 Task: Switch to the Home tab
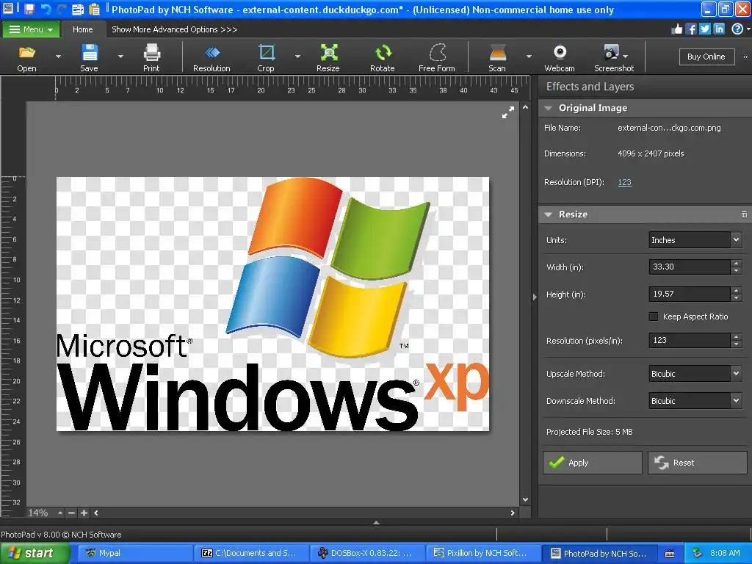pos(83,29)
